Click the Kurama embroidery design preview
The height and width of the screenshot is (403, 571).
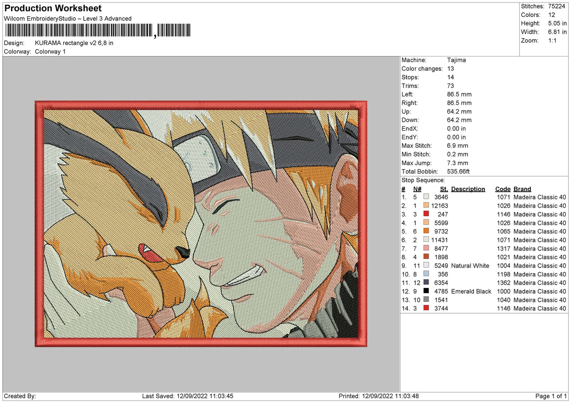click(x=201, y=223)
